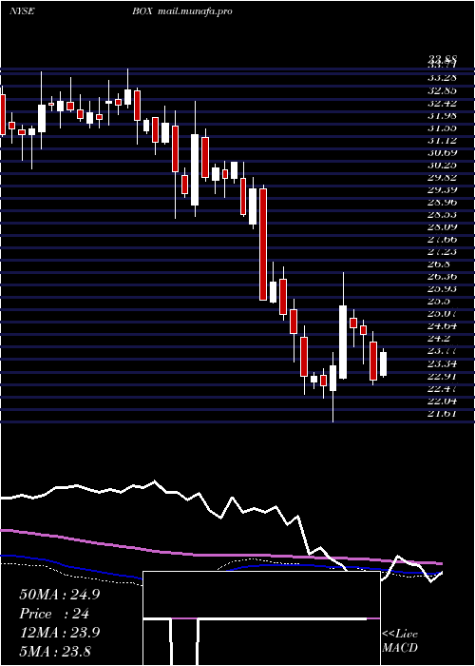
Task: Choose the 25.93 price level
Action: 442,289
